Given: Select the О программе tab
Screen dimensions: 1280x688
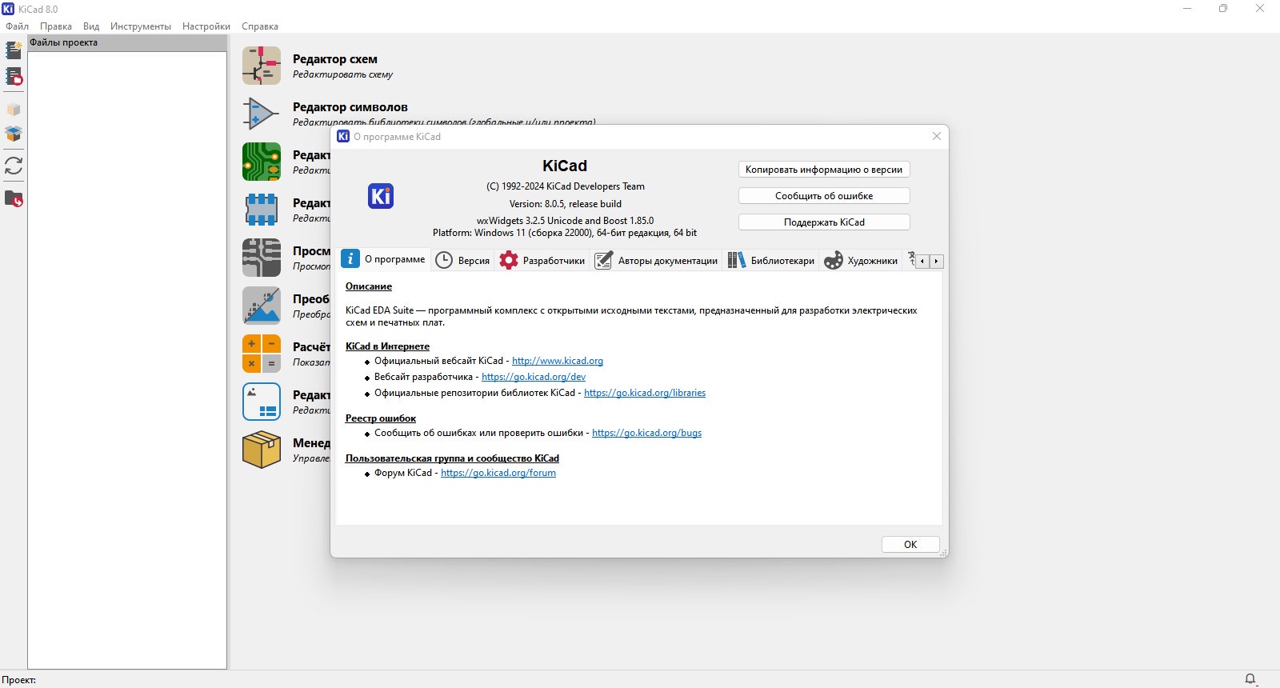Looking at the screenshot, I should (384, 259).
